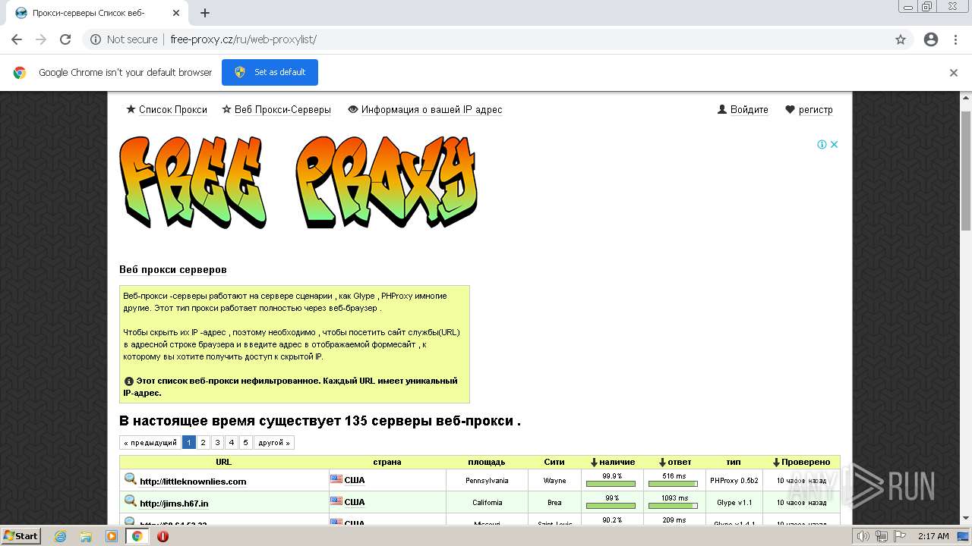Sort by наличие column arrow
The width and height of the screenshot is (972, 546).
pos(595,462)
